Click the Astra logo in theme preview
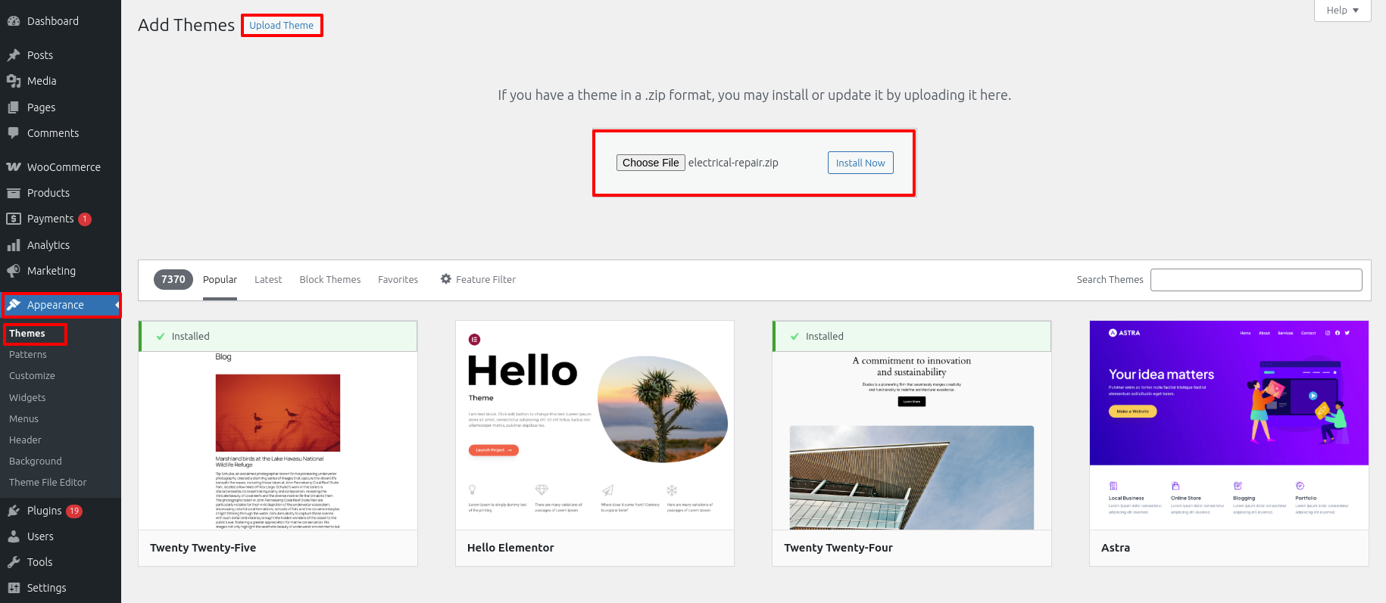This screenshot has width=1386, height=603. [1124, 333]
